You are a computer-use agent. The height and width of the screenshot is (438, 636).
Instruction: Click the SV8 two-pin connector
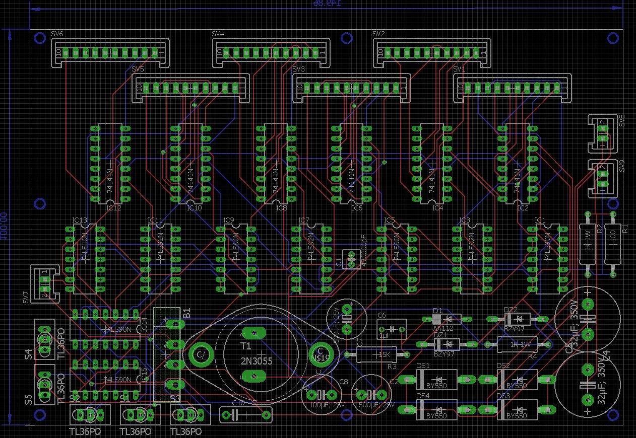[x=602, y=133]
